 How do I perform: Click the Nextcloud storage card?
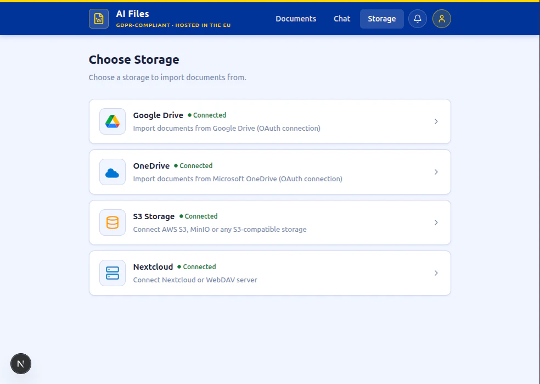(x=269, y=273)
